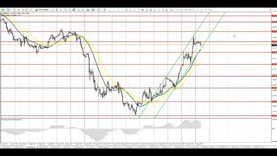Toggle the Market Watch window icon
This screenshot has height=156, width=277.
(x=14, y=10)
